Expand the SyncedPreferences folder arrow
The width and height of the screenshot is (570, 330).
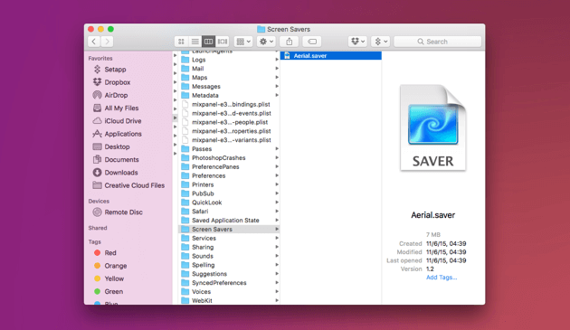(277, 283)
